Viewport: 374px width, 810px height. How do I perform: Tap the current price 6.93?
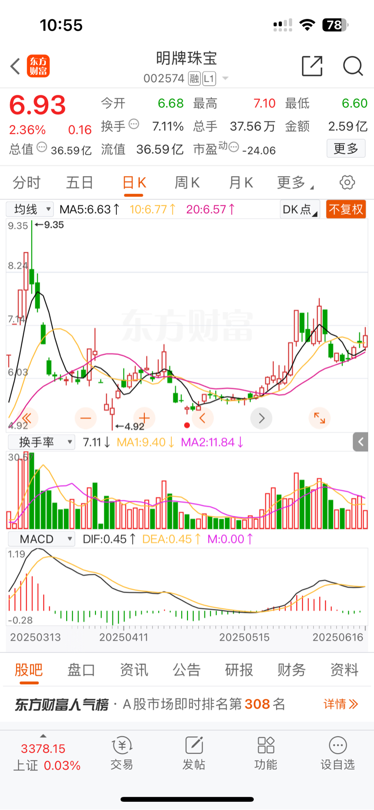tap(37, 105)
